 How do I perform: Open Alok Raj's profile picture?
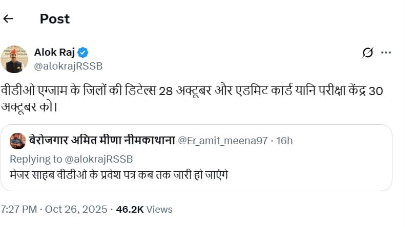point(14,58)
